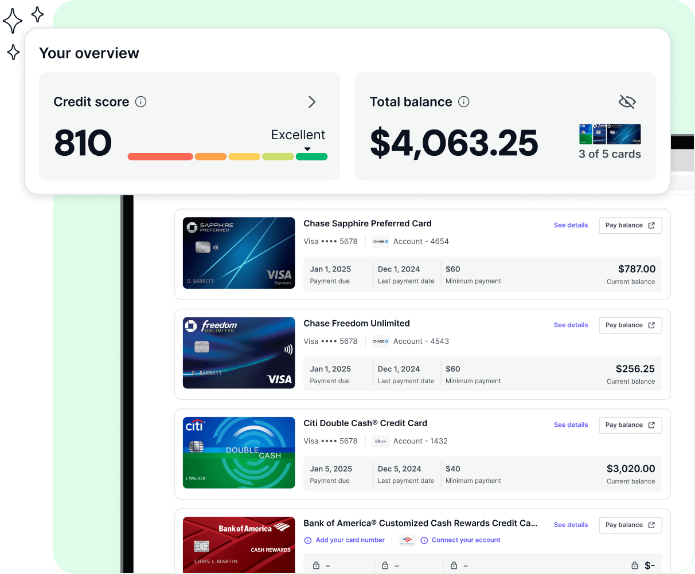Open credit score details chevron arrow
This screenshot has width=695, height=574.
[x=312, y=102]
